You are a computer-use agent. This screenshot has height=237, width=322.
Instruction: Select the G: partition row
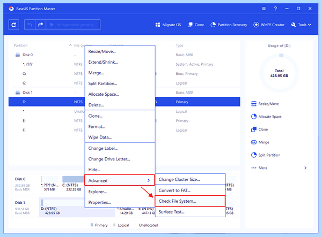coord(125,83)
